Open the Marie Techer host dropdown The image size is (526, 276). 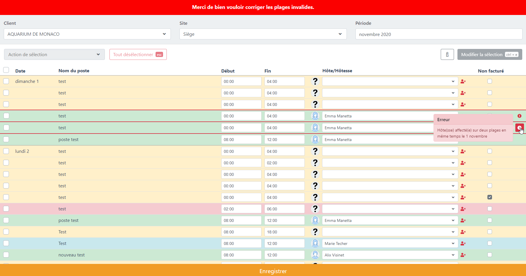(390, 243)
